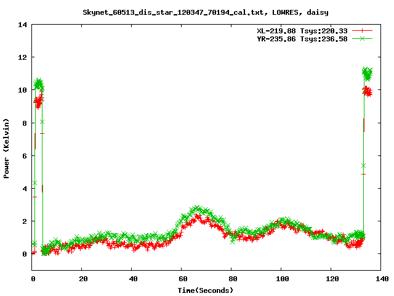
Task: Click the red legend line sample
Action: (362, 31)
